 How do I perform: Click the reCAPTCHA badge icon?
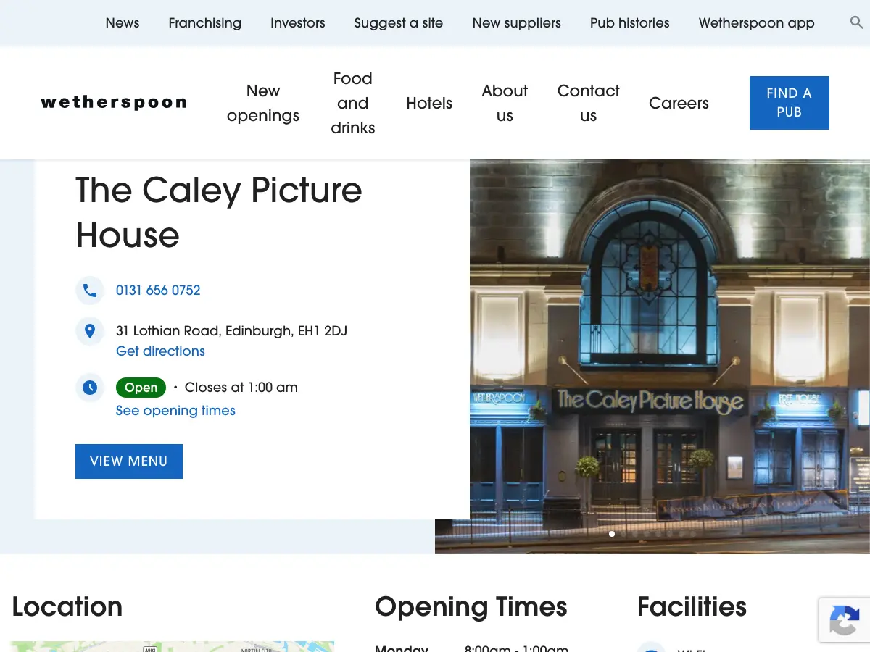click(x=845, y=620)
